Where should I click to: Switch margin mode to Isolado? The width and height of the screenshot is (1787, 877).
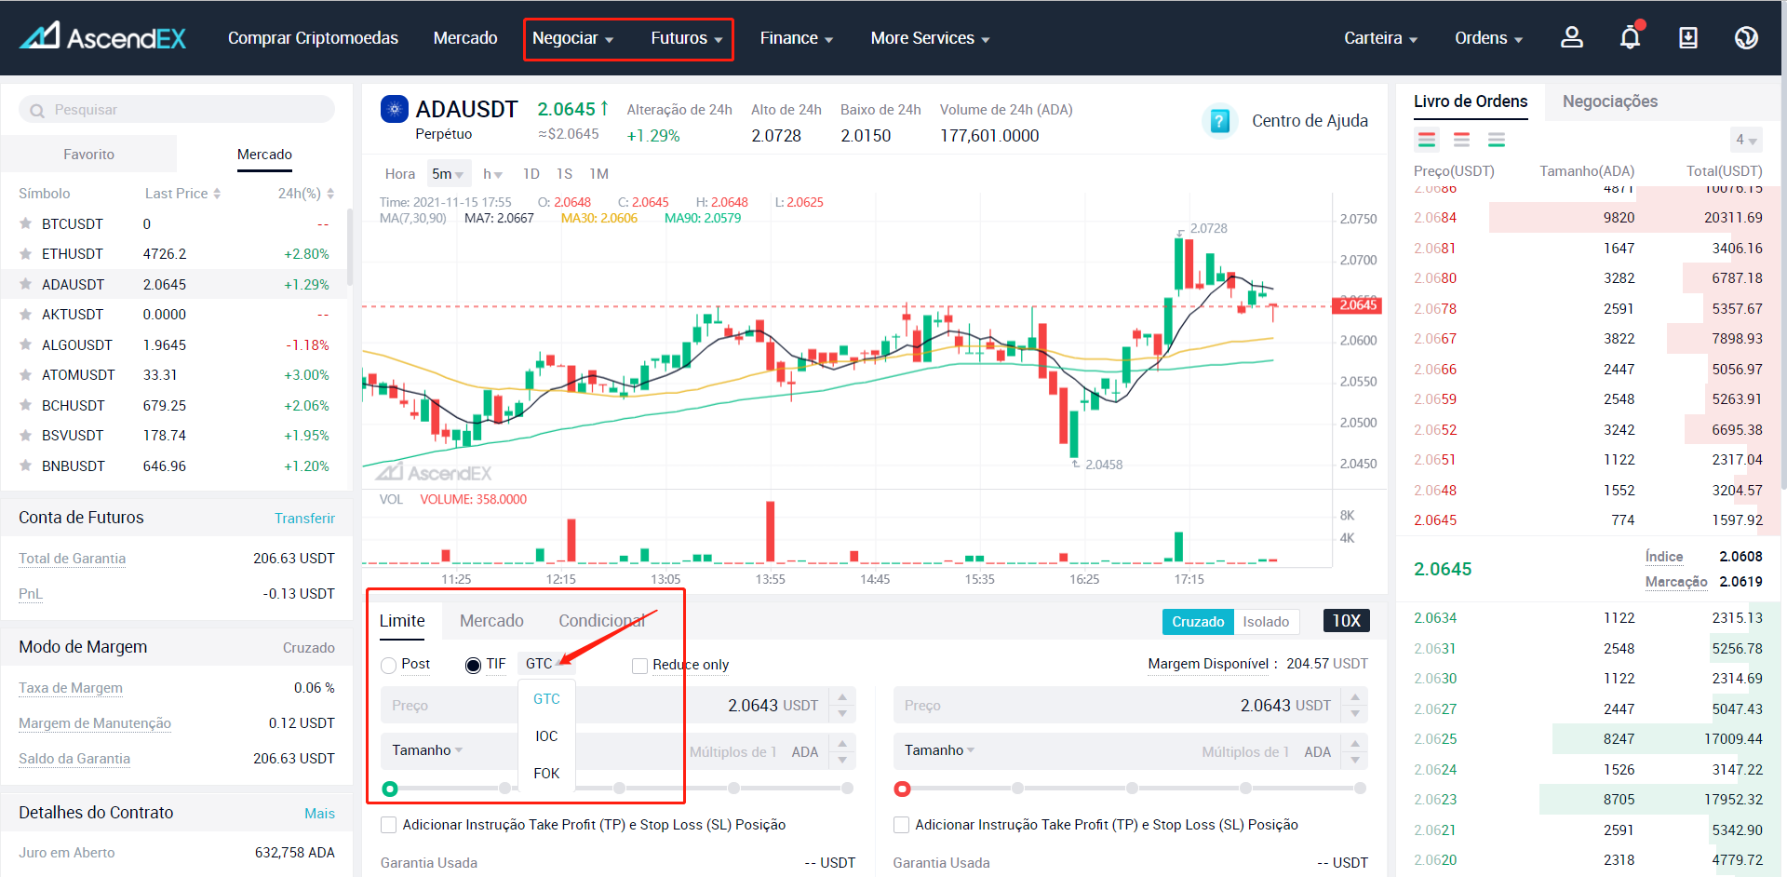1266,622
